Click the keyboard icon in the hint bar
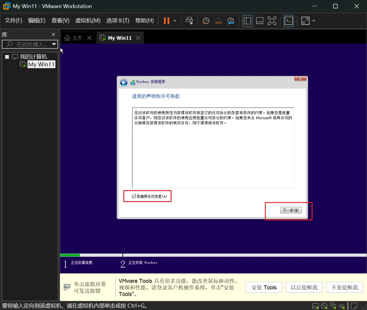The image size is (367, 310). [67, 287]
